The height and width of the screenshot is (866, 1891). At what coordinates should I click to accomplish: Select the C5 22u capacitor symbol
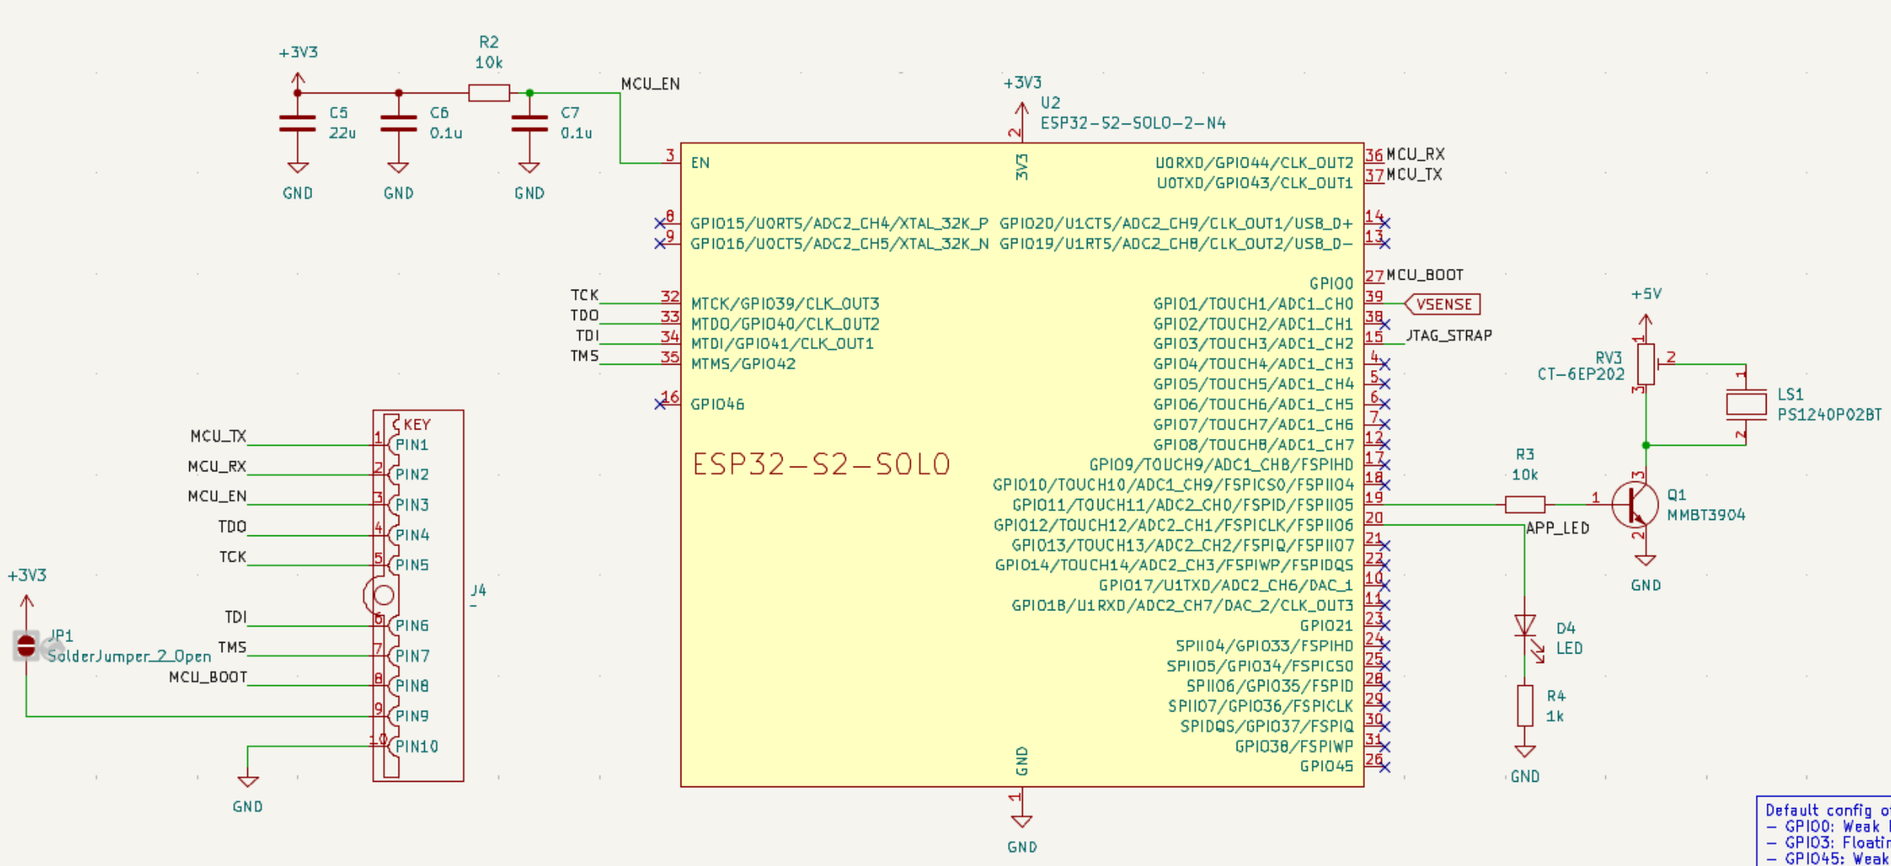point(297,124)
